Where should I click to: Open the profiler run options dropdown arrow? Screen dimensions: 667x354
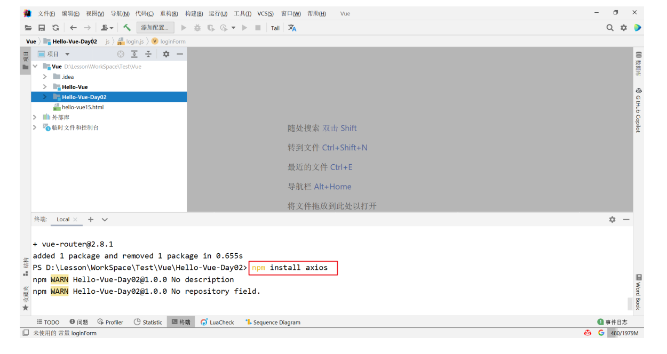[x=233, y=28]
